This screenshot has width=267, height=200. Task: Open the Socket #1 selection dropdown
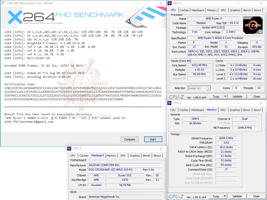point(208,88)
